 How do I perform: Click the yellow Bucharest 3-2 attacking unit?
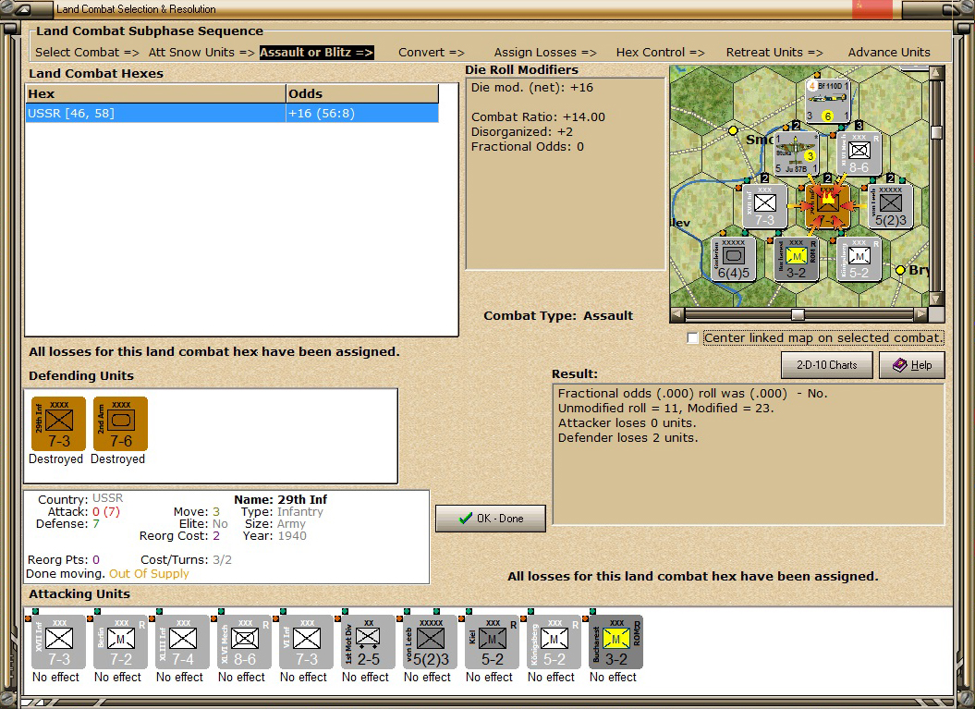tap(616, 642)
